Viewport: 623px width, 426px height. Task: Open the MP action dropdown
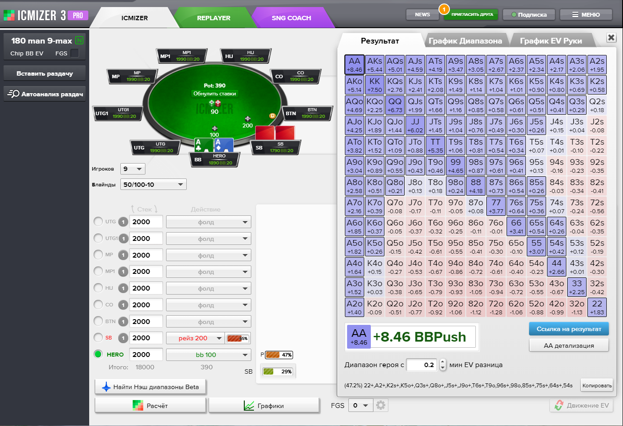(x=209, y=255)
